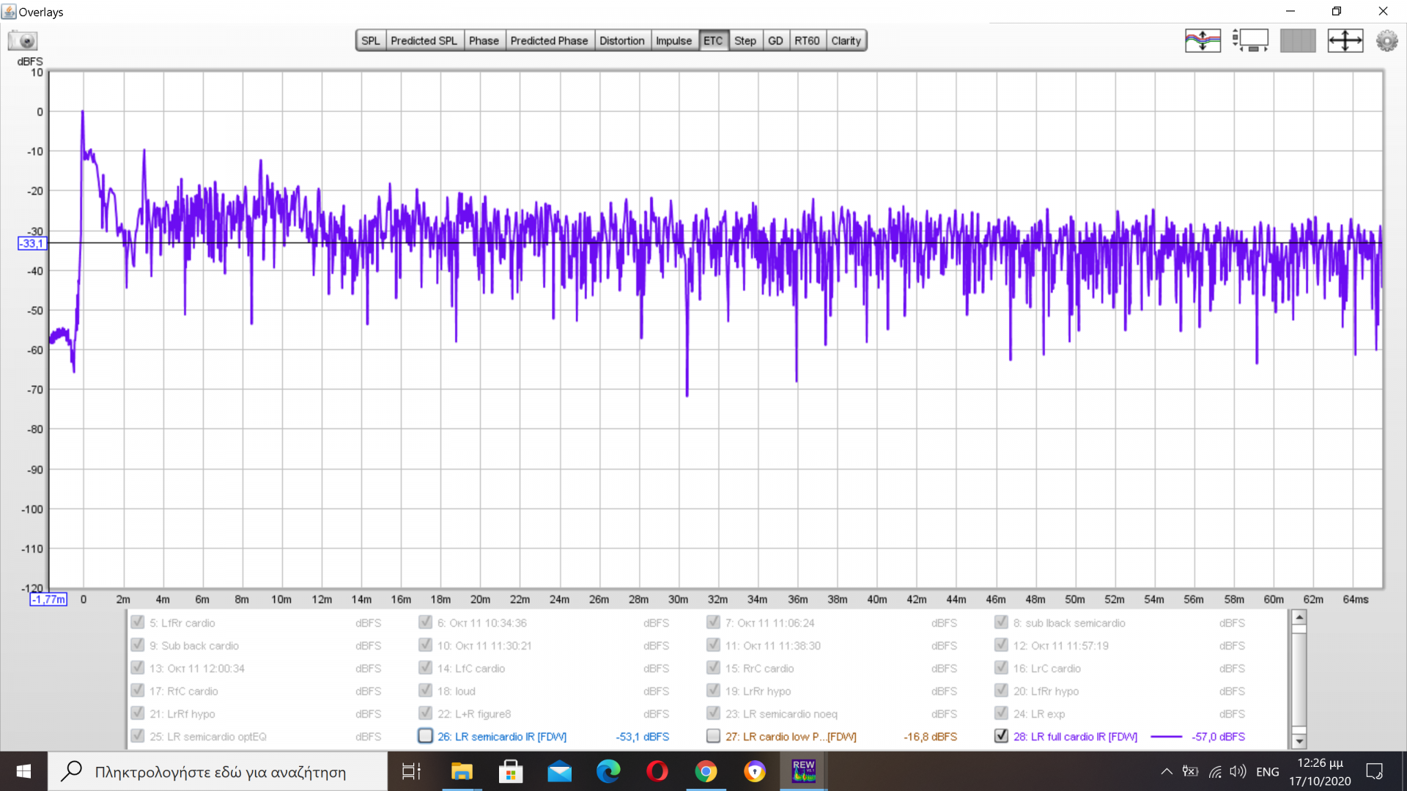The height and width of the screenshot is (791, 1407).
Task: Toggle the graph scrollbars icon
Action: (1250, 40)
